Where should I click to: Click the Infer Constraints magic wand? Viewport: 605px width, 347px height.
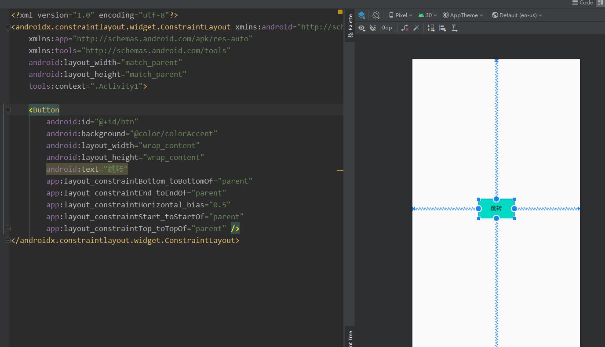416,28
